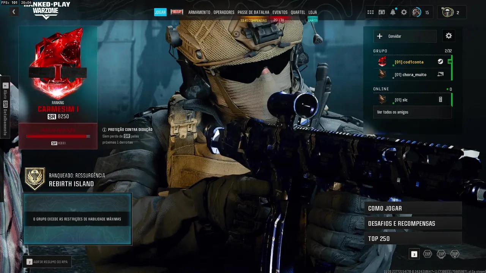
Task: Open the red event banner tab
Action: point(177,12)
